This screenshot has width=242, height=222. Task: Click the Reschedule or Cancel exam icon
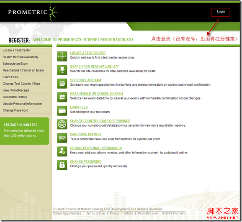(62, 97)
